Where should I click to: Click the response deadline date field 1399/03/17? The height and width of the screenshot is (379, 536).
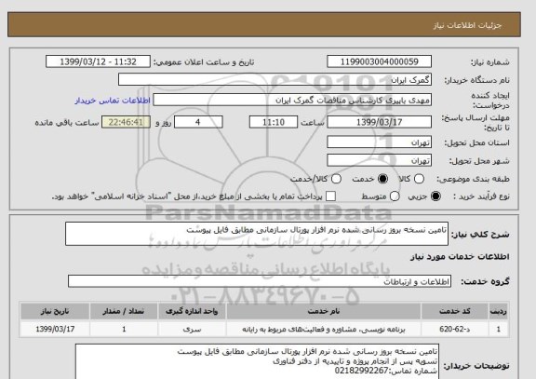[x=379, y=122]
